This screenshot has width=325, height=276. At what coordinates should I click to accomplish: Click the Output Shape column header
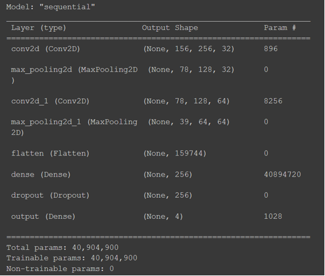[x=170, y=28]
